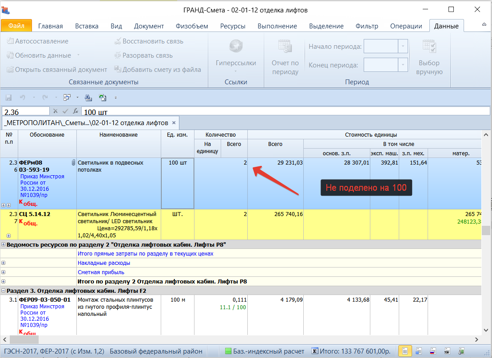Image resolution: width=492 pixels, height=358 pixels.
Task: Toggle the highlighted calculator view button in status bar
Action: pos(405,351)
